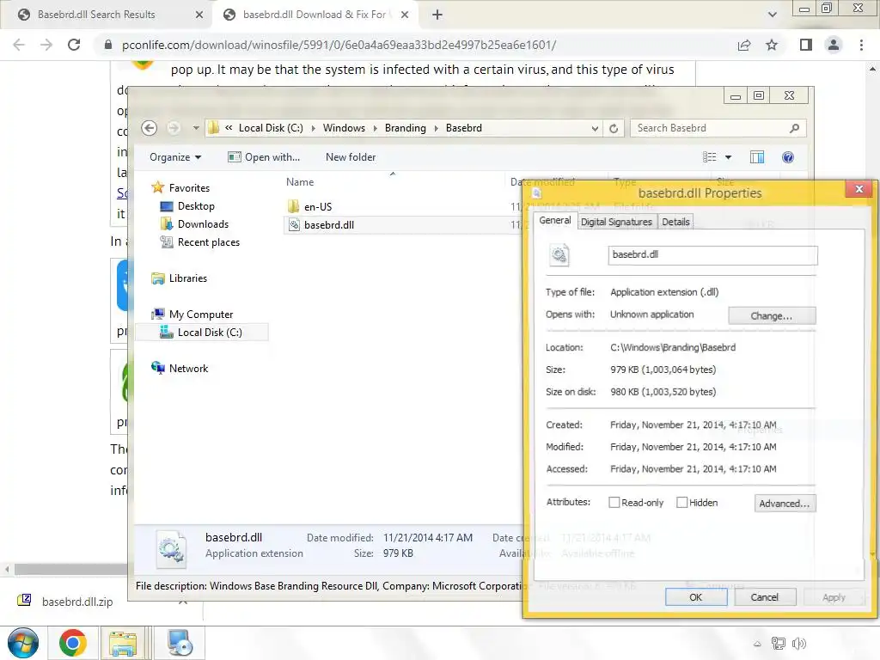Open File Explorer from the taskbar
This screenshot has width=880, height=660.
[123, 643]
